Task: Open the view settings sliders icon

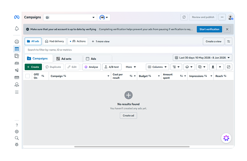Action: (x=228, y=41)
